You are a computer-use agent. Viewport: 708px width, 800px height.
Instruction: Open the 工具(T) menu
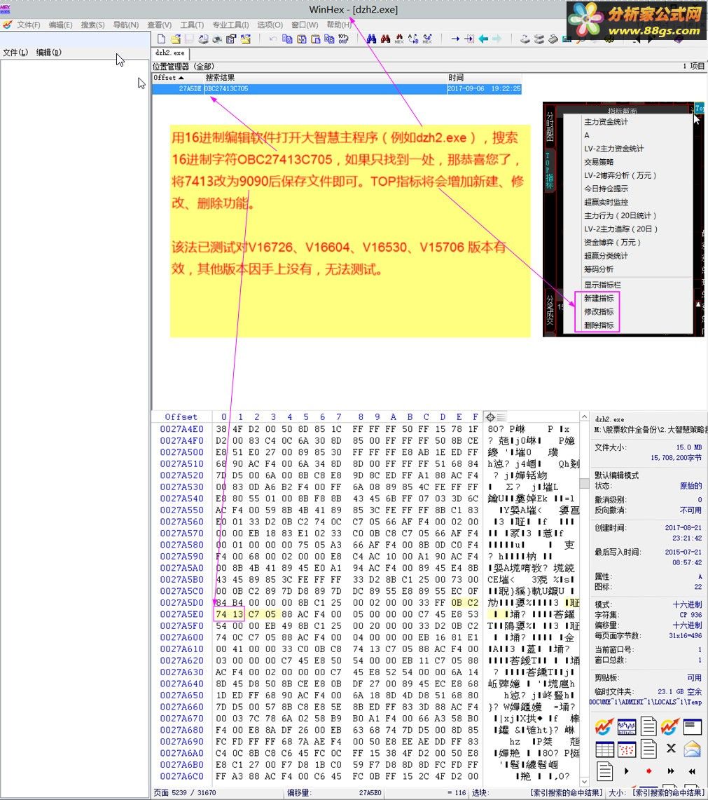192,25
